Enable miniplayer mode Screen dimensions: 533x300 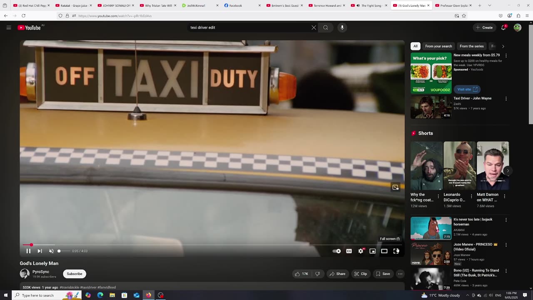(x=373, y=251)
